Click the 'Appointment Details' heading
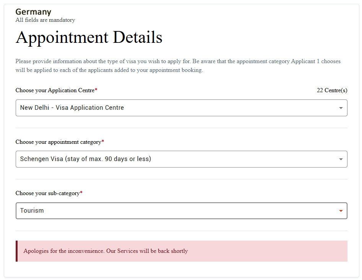Viewport: 362px width, 280px height. tap(89, 37)
